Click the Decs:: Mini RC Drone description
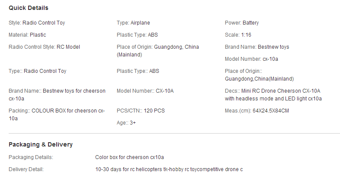Screen dimensions: 340x178 click(x=273, y=95)
